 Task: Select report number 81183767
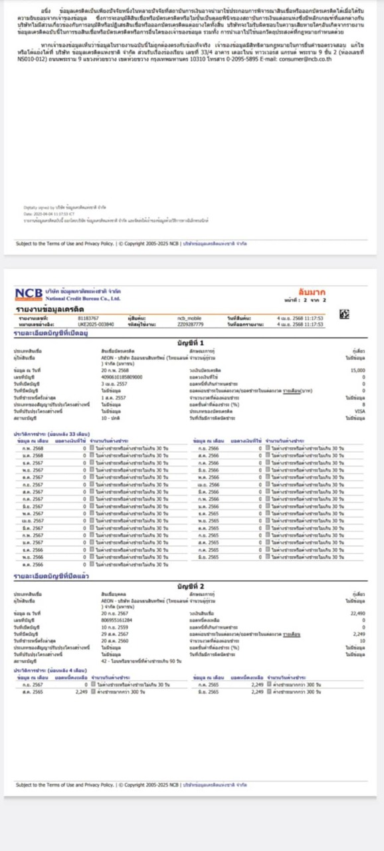pyautogui.click(x=88, y=318)
